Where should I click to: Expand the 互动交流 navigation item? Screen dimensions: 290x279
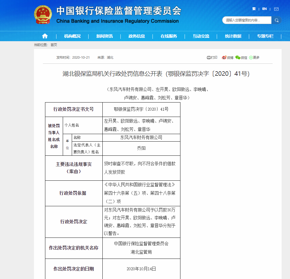point(201,36)
